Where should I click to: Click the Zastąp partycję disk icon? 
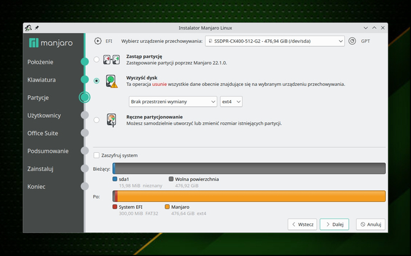(x=112, y=60)
